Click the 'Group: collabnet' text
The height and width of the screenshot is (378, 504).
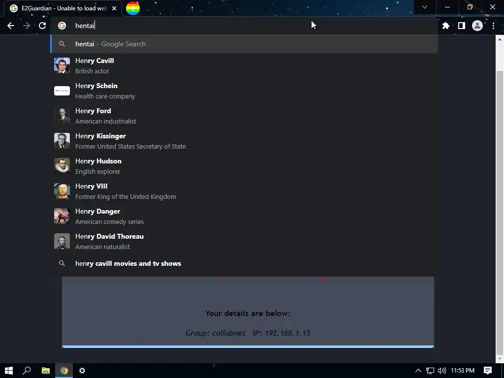coord(216,333)
